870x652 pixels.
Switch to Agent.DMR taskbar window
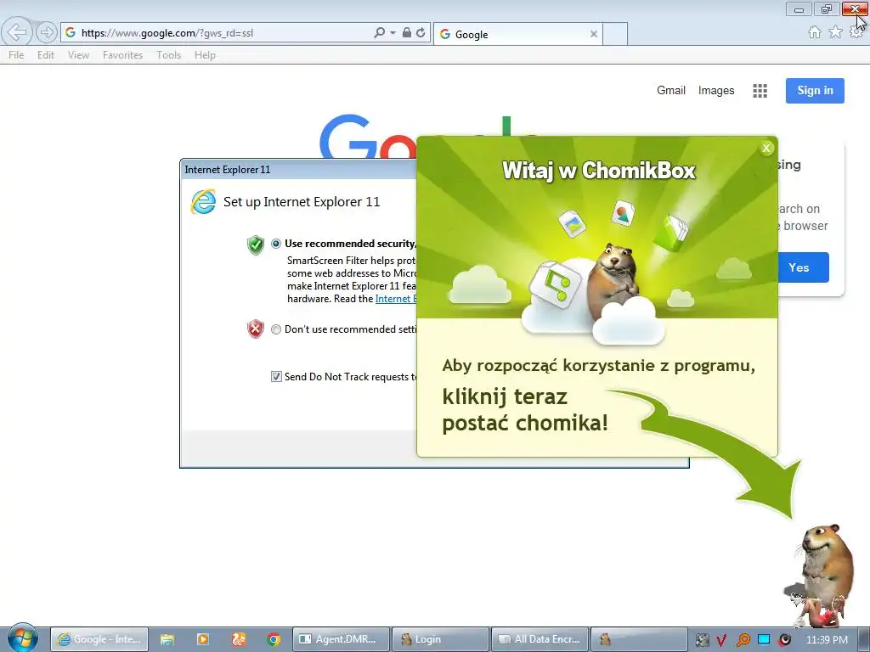[x=341, y=639]
